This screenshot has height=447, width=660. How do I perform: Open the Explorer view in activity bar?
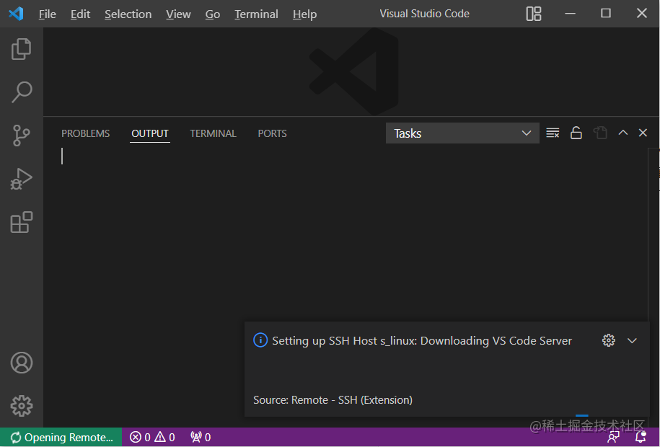tap(21, 49)
